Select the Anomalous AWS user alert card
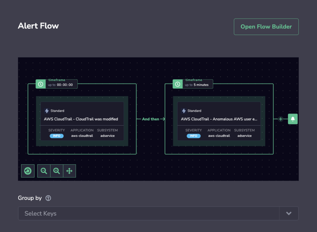 click(219, 121)
